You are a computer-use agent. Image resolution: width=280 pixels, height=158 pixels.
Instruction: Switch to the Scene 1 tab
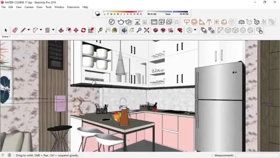(6, 37)
